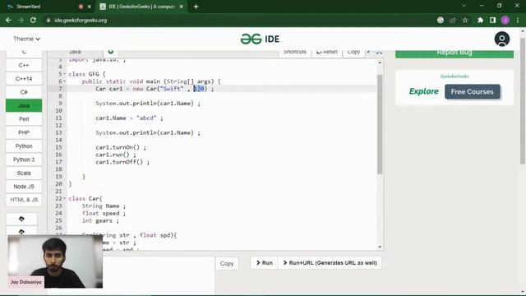Screen dimensions: 526x296
Task: Click the editor expand arrow icon
Action: click(369, 52)
